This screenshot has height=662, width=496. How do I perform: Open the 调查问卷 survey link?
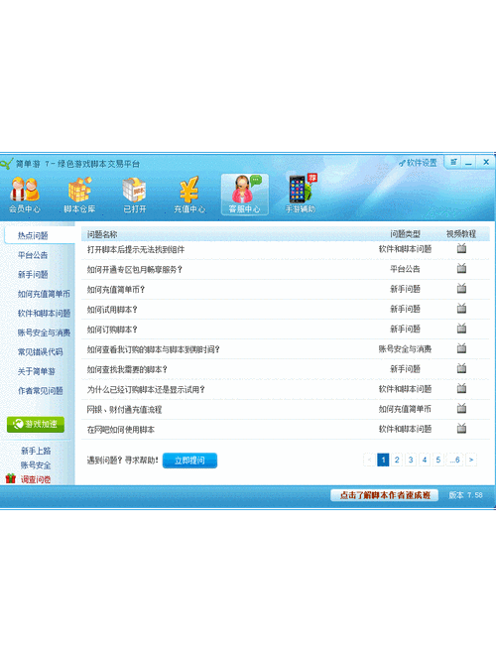point(36,479)
